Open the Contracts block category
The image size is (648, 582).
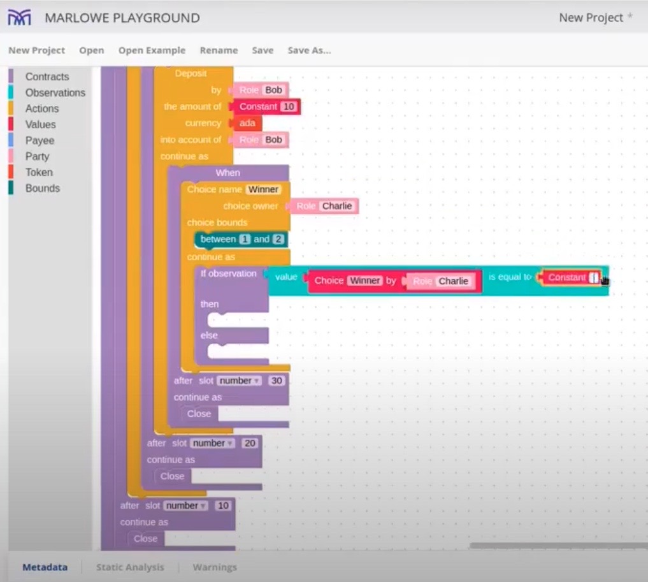(47, 76)
